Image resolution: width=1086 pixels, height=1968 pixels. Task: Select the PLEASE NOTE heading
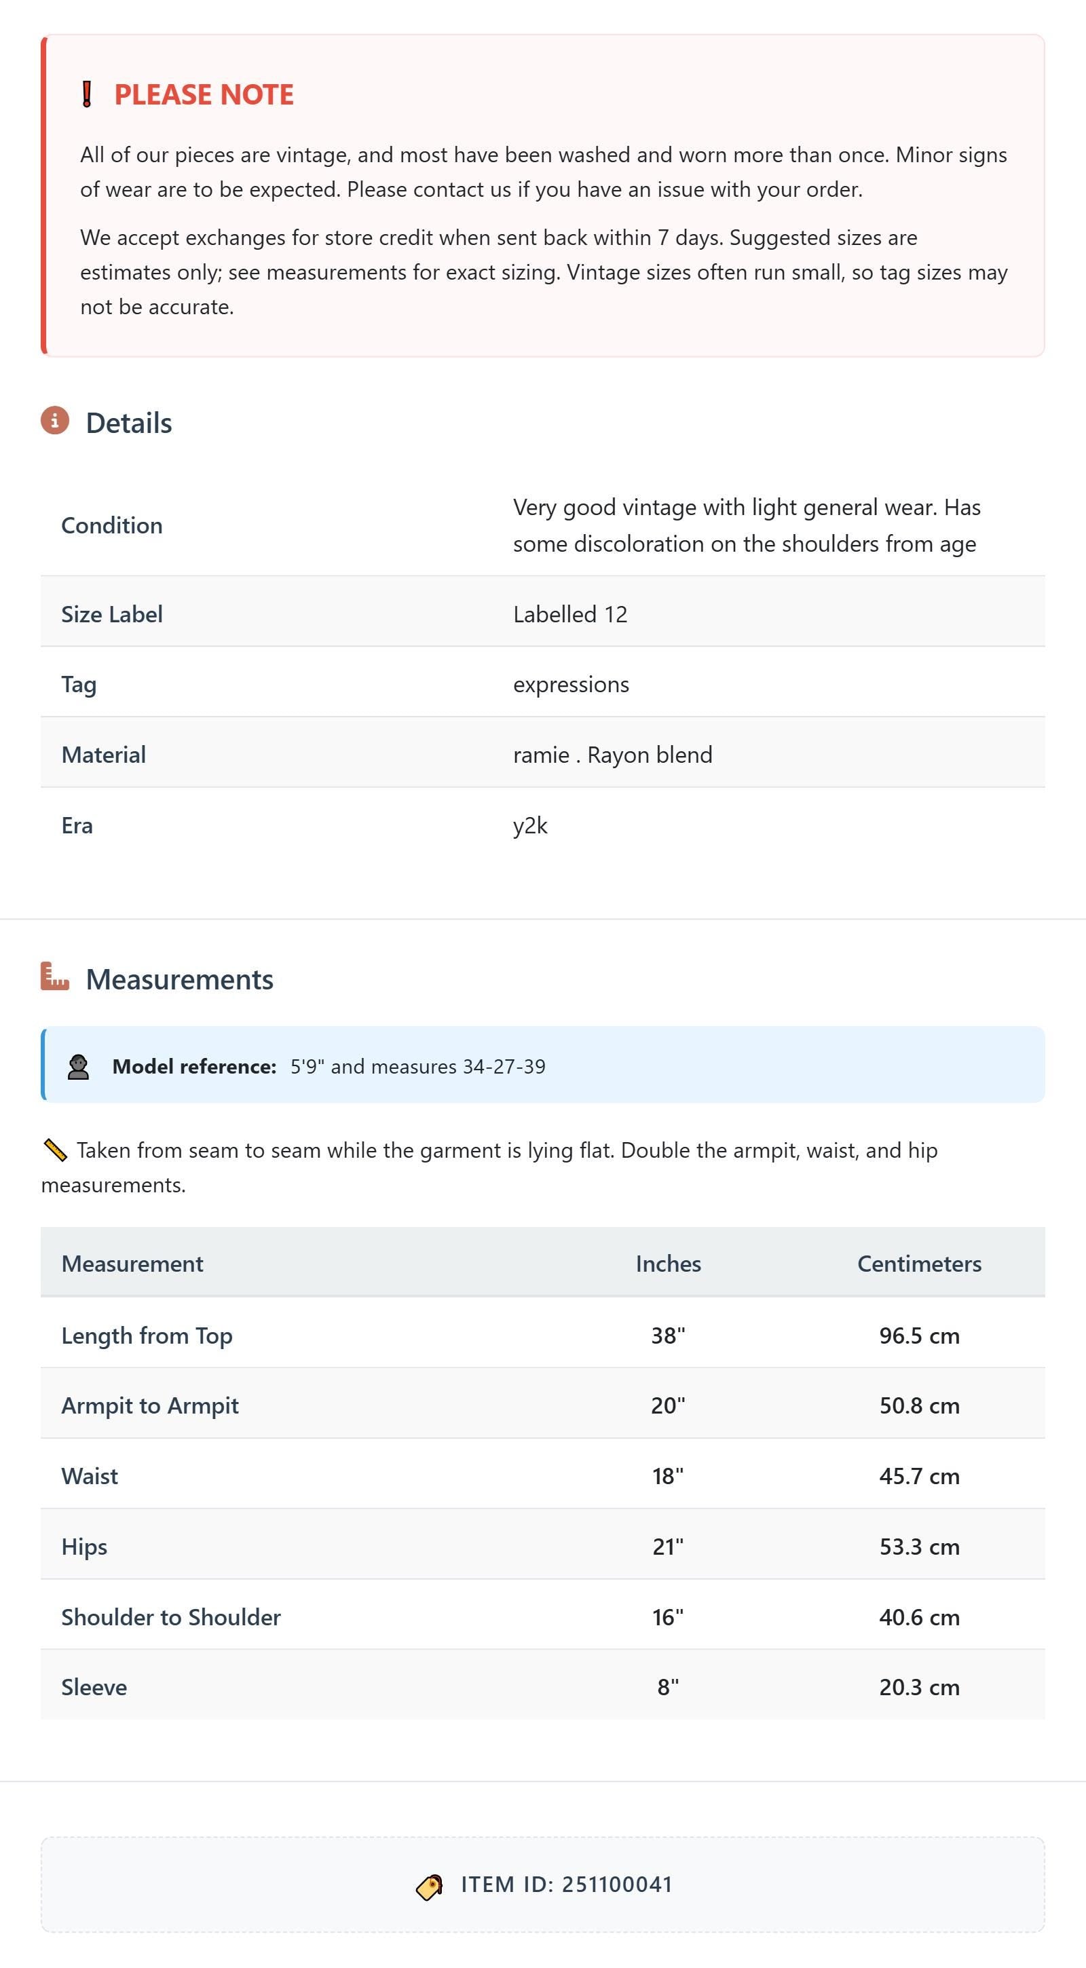[x=204, y=95]
